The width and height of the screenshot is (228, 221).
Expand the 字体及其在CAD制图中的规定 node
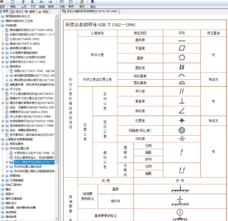(x=3, y=58)
